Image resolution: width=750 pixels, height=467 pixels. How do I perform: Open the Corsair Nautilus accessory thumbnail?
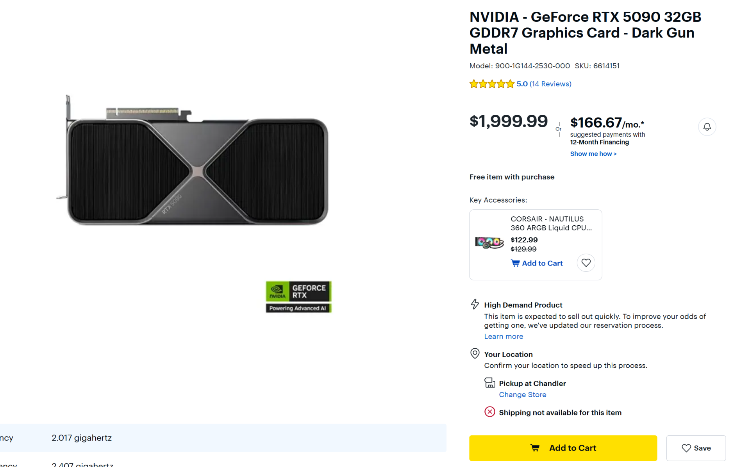pyautogui.click(x=489, y=242)
